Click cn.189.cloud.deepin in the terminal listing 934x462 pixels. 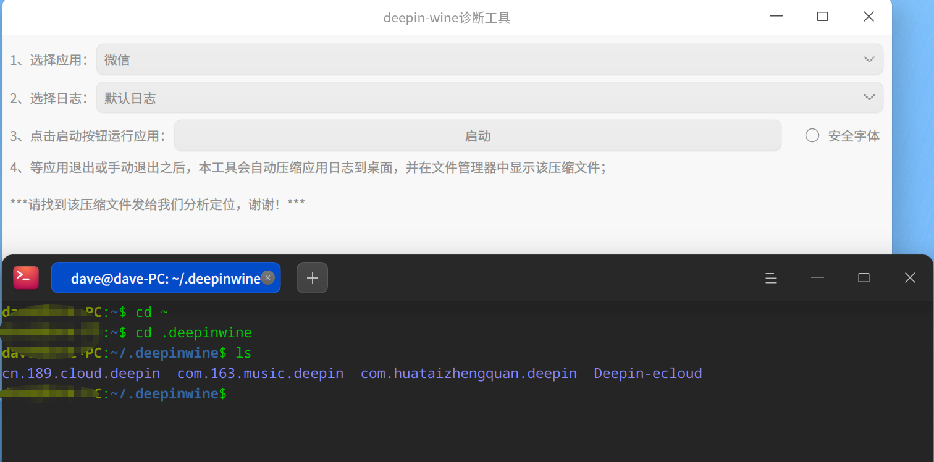click(x=81, y=374)
